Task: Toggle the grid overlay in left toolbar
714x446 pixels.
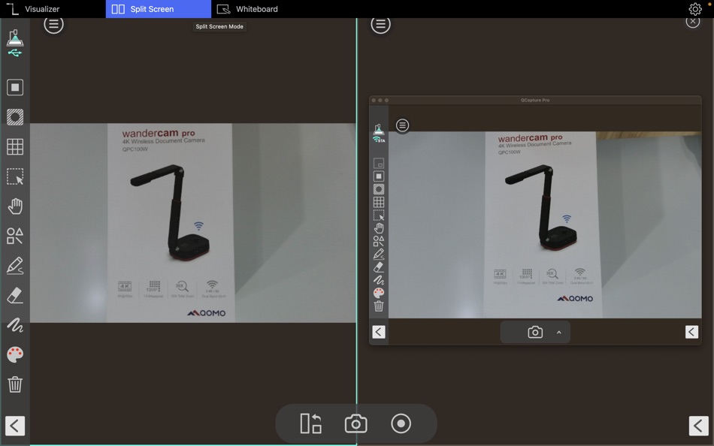Action: point(15,146)
